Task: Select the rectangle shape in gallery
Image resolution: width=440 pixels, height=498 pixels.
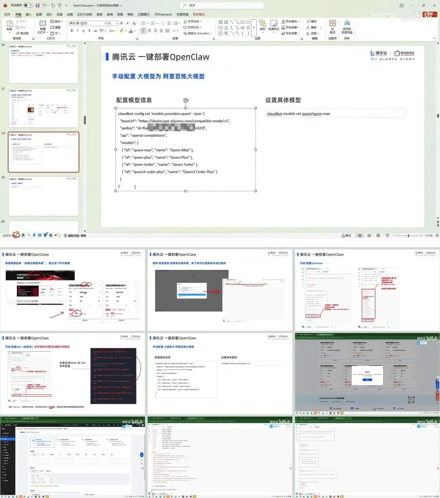Action: (242, 22)
